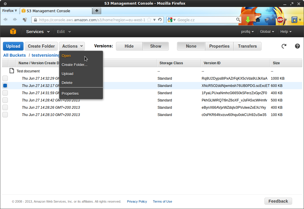
Task: Open the Privacy Policy link
Action: point(137,201)
